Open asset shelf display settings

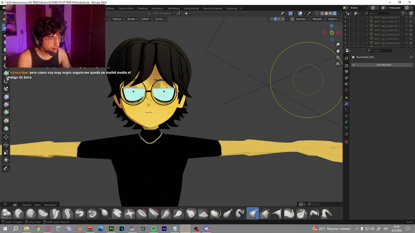click(302, 204)
